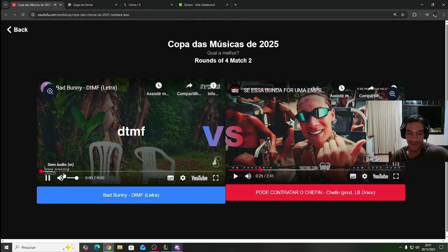Screen dimensions: 448x252
Task: Click Assistir mais tarde on Chefin video
Action: click(341, 92)
